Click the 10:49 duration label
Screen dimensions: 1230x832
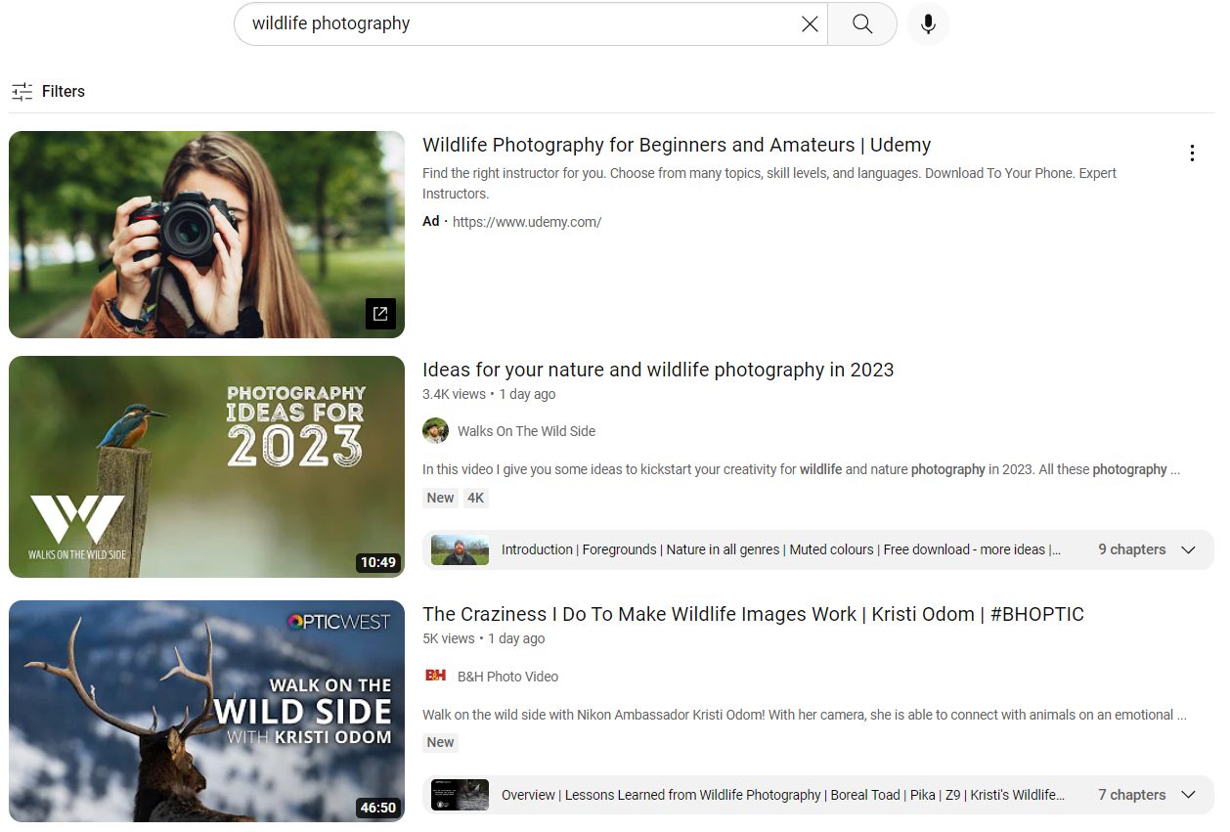pyautogui.click(x=377, y=562)
